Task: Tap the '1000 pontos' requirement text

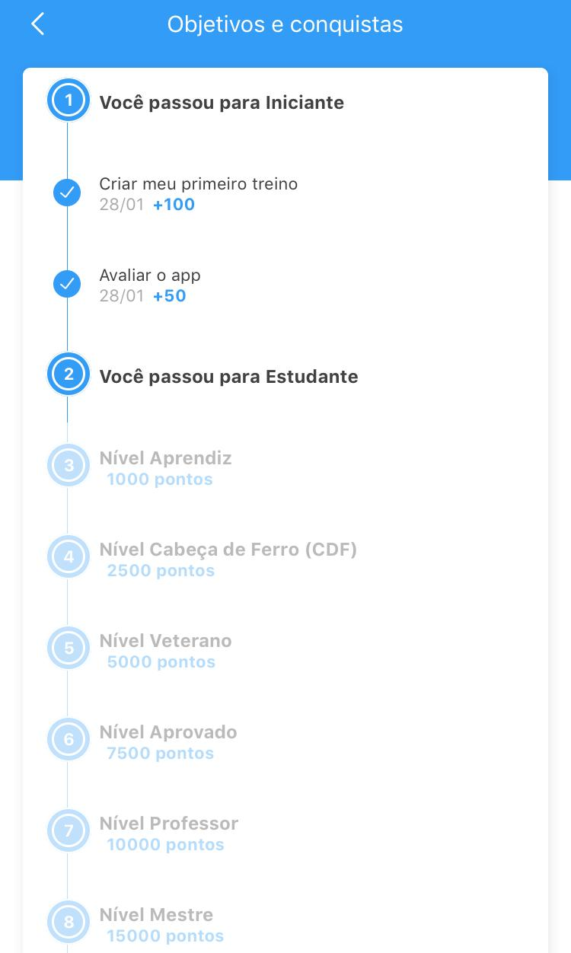Action: (x=159, y=480)
